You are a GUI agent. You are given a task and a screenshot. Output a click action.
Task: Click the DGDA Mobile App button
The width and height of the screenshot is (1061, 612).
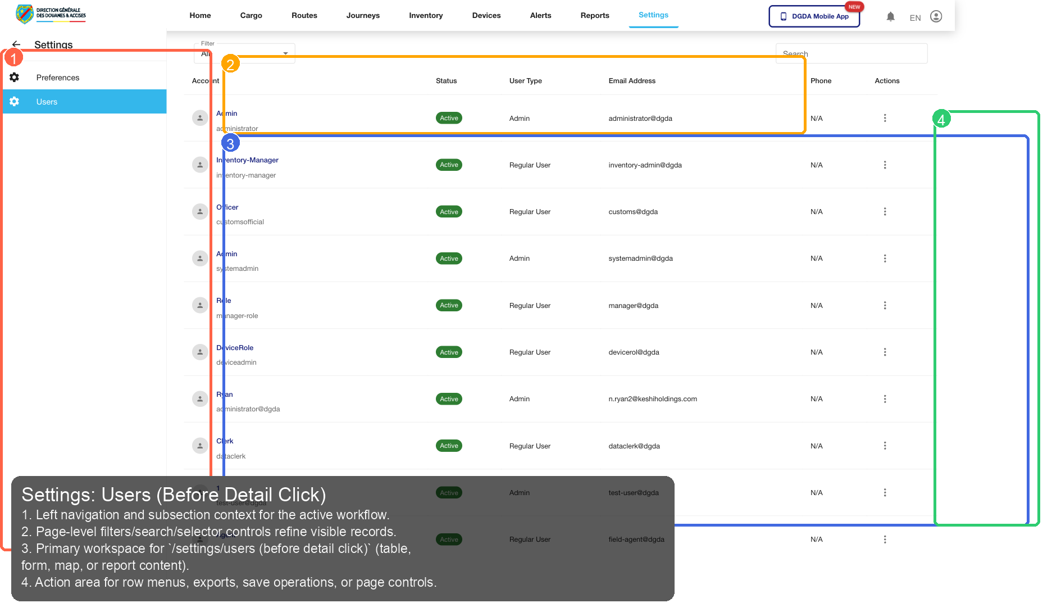click(x=814, y=16)
